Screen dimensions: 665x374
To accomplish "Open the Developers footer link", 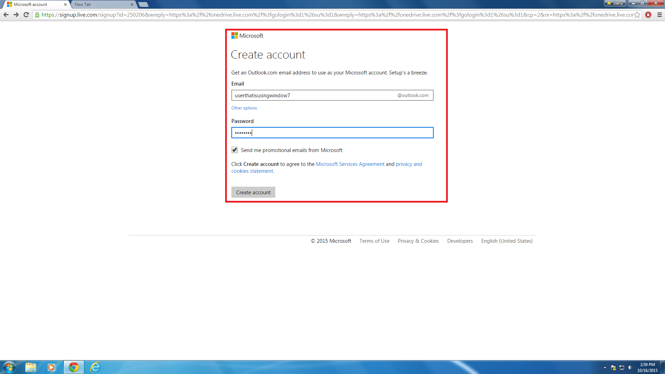I will 460,241.
